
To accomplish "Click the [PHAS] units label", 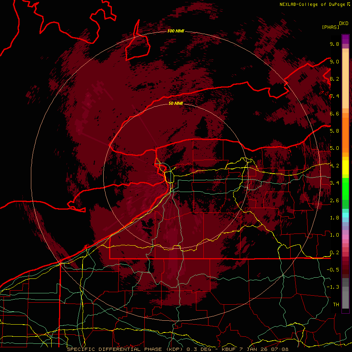I will coord(330,27).
